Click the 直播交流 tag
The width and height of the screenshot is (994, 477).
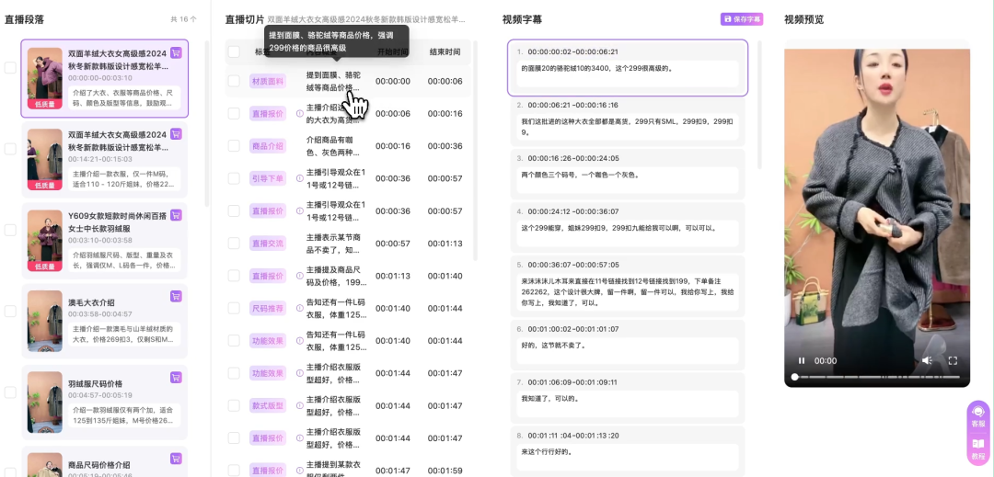268,244
